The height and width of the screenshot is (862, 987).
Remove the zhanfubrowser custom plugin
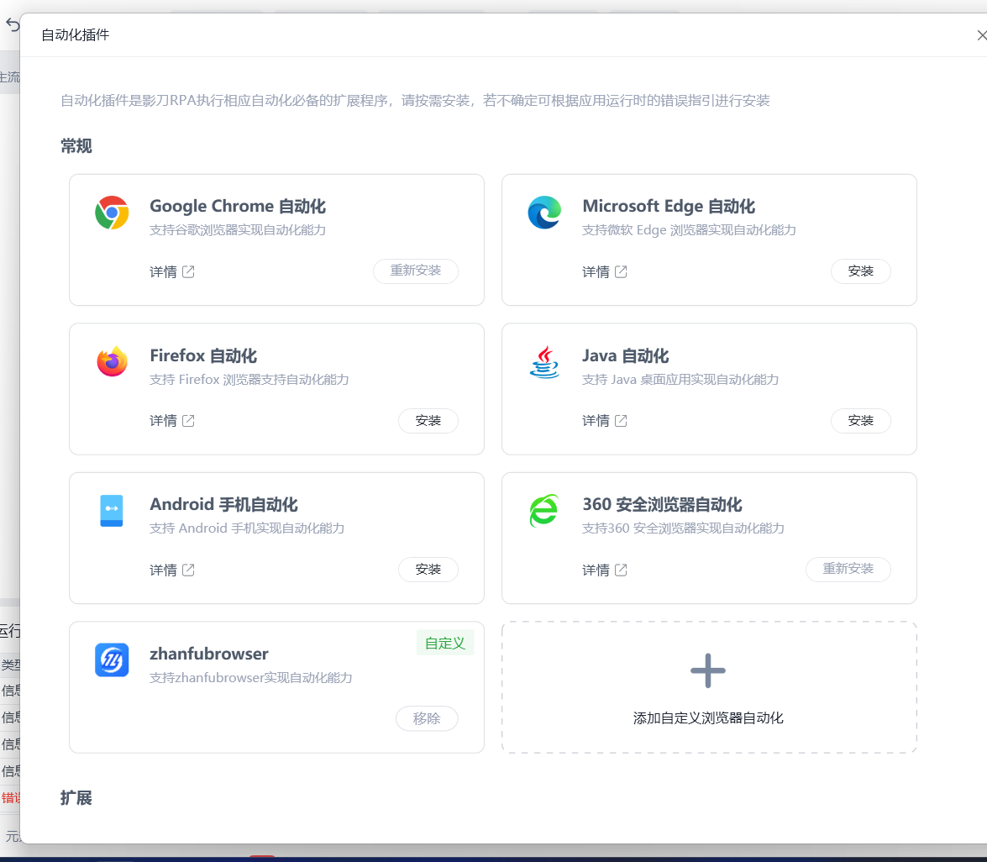[x=427, y=718]
